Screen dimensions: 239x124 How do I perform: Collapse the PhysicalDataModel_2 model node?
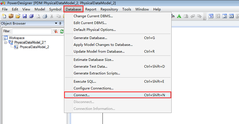coord(5,42)
